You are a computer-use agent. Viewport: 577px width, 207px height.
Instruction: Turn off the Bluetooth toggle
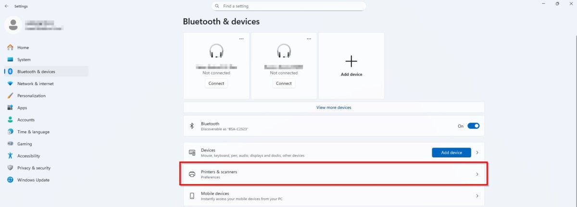473,126
